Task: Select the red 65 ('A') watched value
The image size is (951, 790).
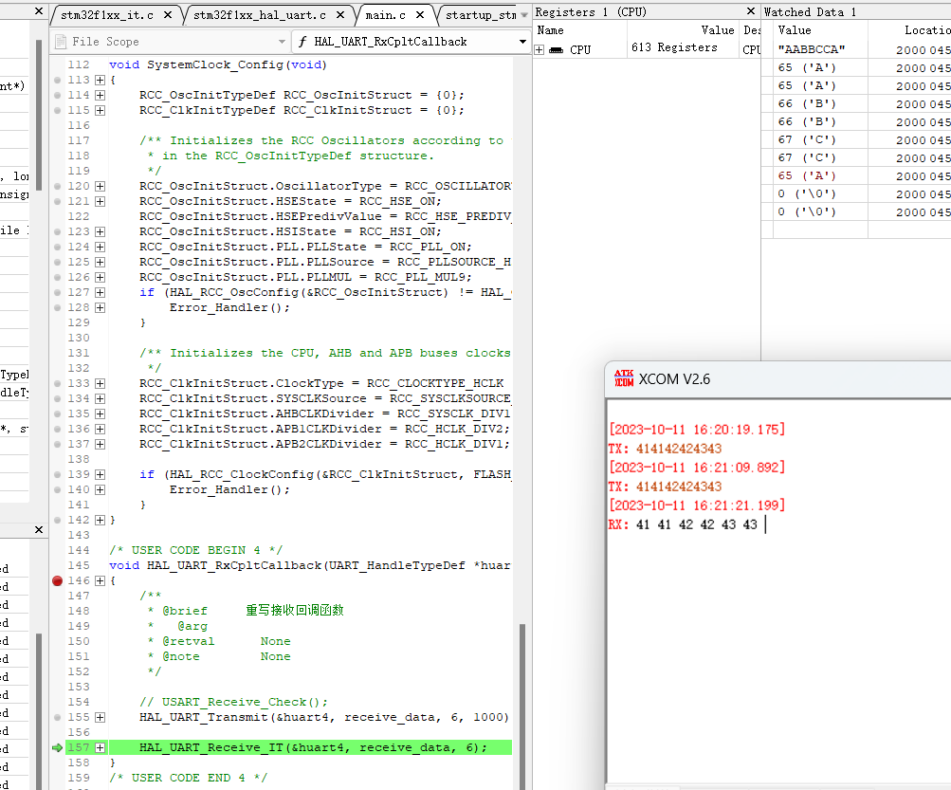Action: 807,176
